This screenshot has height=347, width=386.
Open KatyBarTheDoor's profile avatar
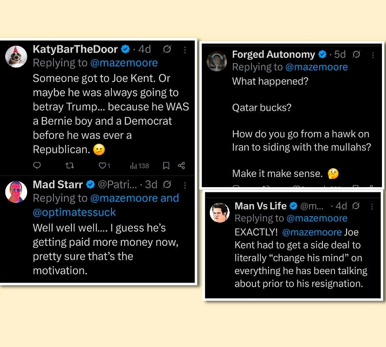16,56
